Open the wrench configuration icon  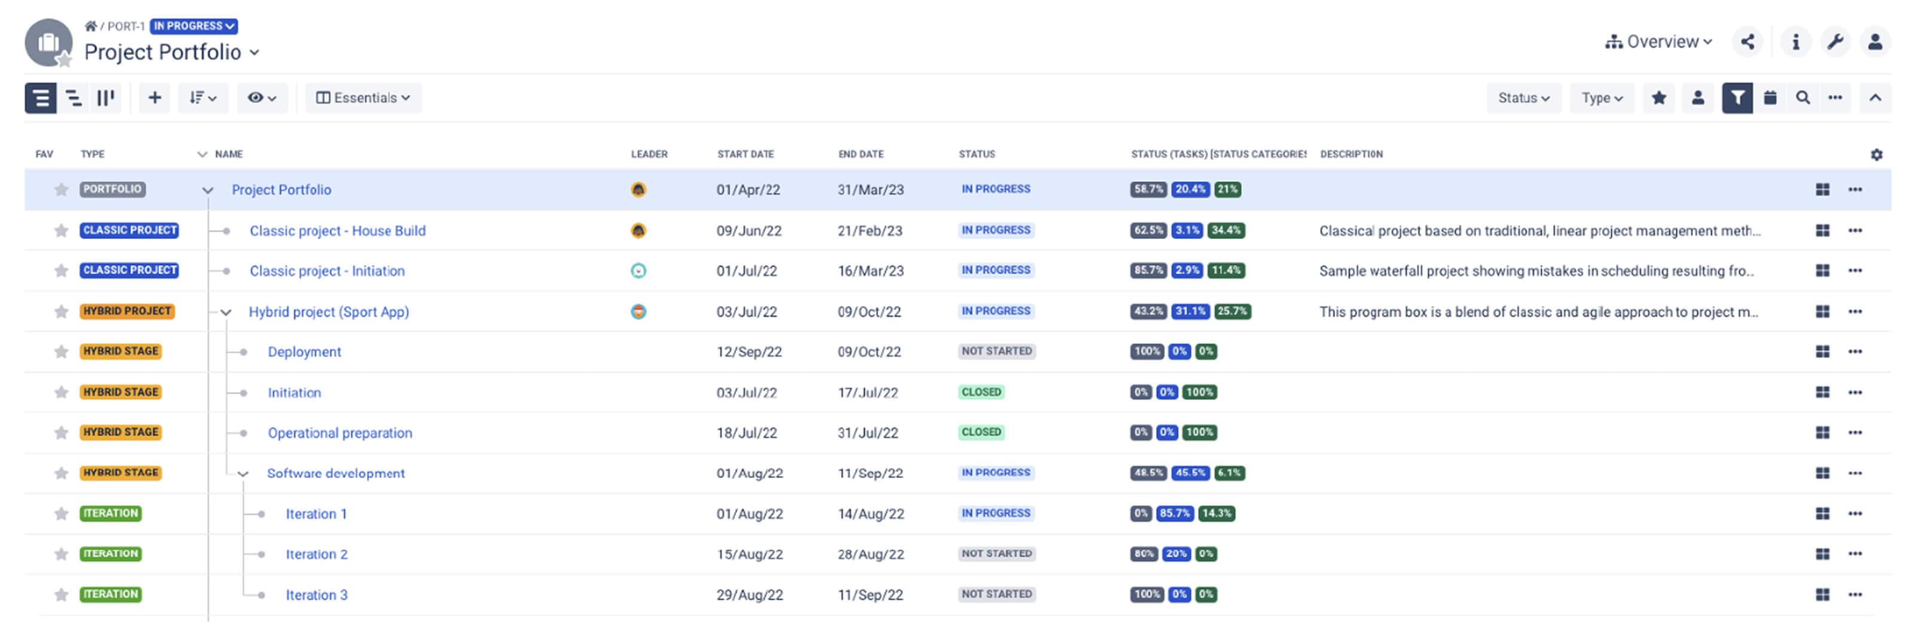point(1835,42)
